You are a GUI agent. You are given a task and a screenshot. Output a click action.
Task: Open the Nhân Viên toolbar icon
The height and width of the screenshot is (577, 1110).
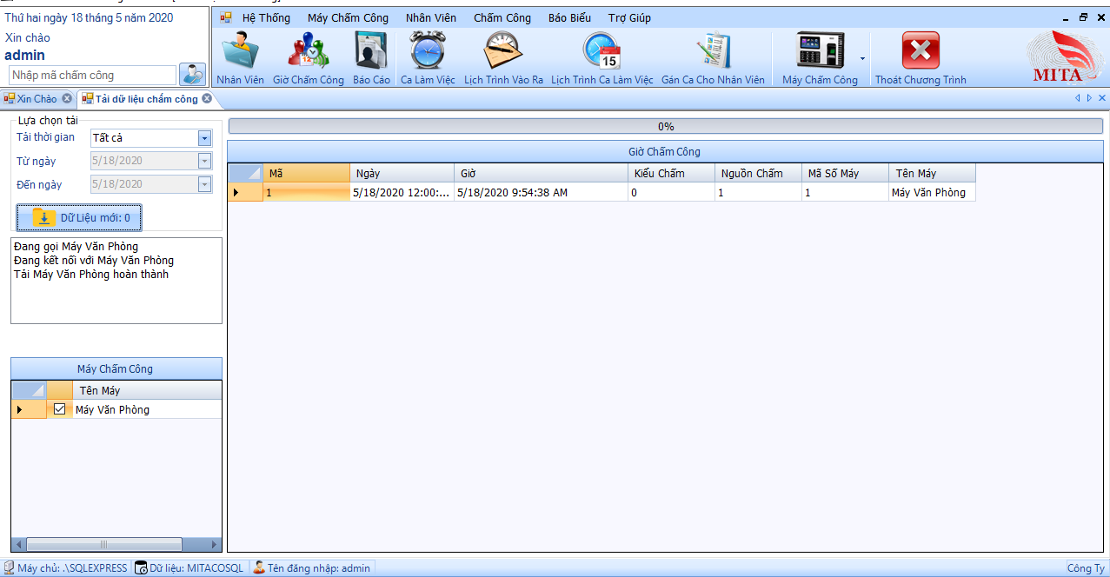[x=240, y=51]
